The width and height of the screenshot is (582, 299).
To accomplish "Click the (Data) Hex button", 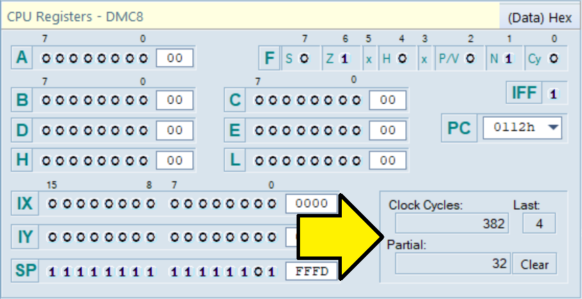I will pyautogui.click(x=540, y=17).
